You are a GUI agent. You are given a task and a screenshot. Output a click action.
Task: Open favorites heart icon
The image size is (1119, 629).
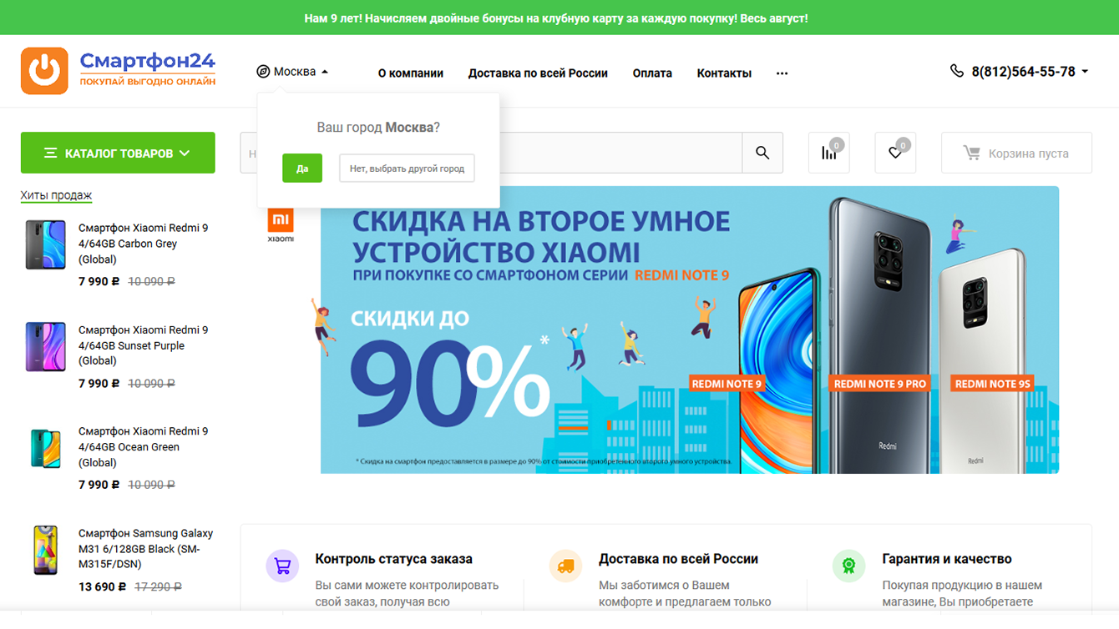pyautogui.click(x=895, y=153)
